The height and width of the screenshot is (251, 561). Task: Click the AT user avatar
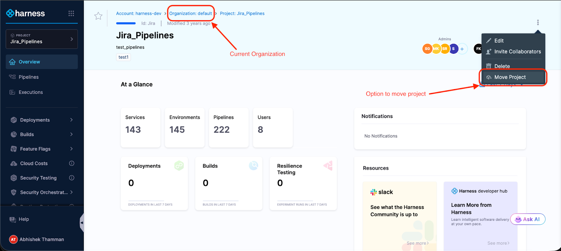click(x=13, y=239)
